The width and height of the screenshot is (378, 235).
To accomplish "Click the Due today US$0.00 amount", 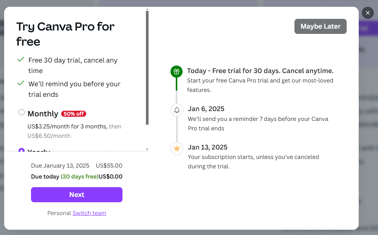I will click(110, 177).
